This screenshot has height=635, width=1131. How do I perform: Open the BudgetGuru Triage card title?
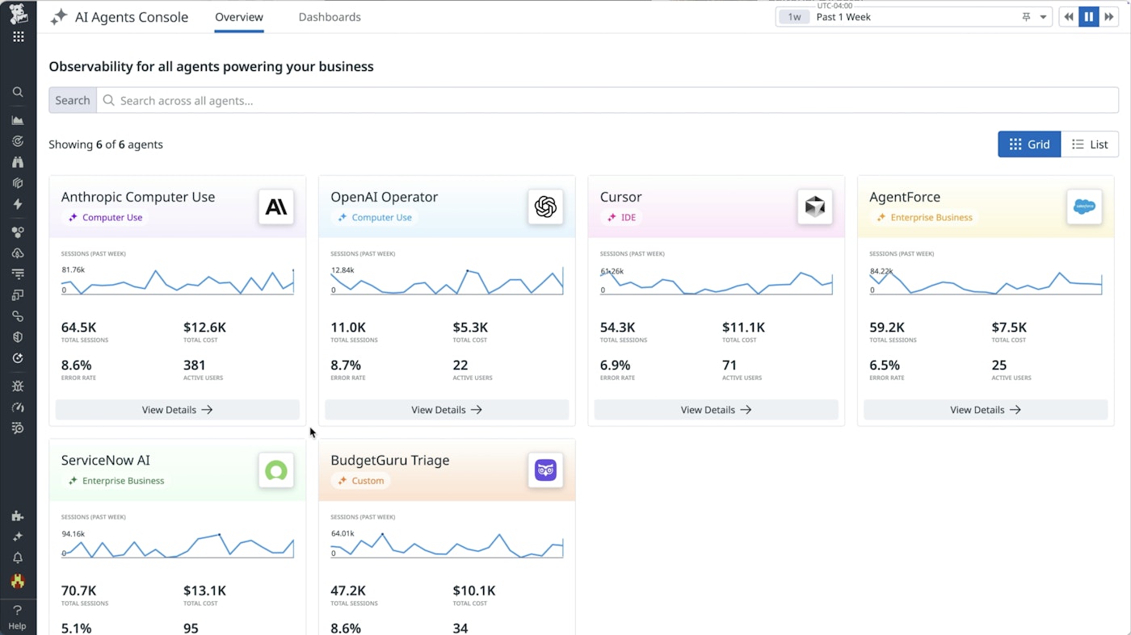pyautogui.click(x=390, y=460)
